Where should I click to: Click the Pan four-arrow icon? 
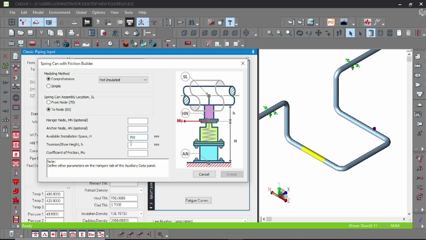[319, 33]
